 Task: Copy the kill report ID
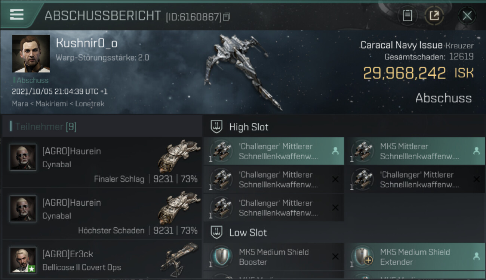tap(227, 17)
